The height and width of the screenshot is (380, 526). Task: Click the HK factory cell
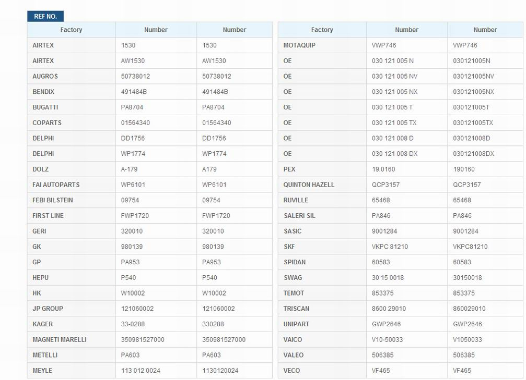tap(72, 293)
